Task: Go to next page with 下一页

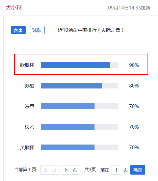Action: tap(71, 170)
